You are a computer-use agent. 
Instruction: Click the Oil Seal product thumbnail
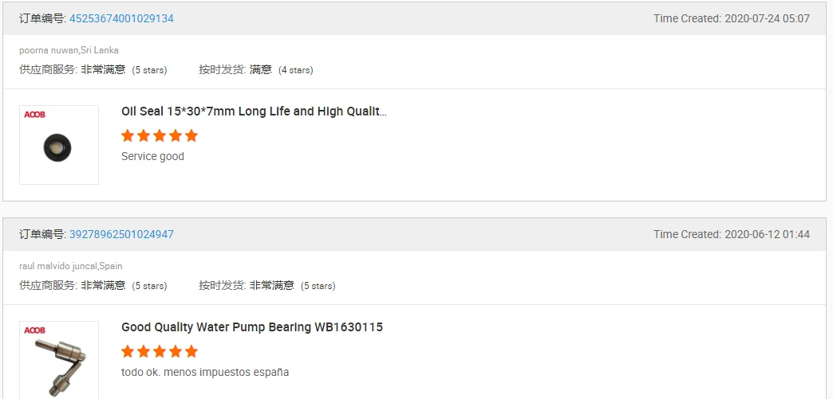tap(59, 145)
